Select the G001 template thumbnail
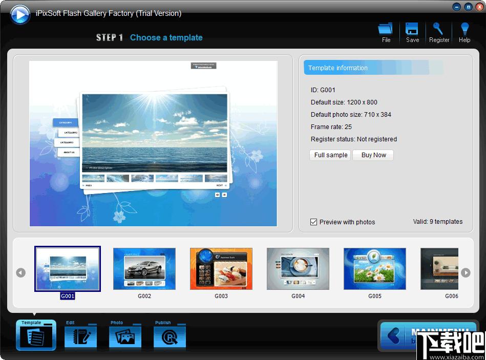The width and height of the screenshot is (486, 360). 68,269
